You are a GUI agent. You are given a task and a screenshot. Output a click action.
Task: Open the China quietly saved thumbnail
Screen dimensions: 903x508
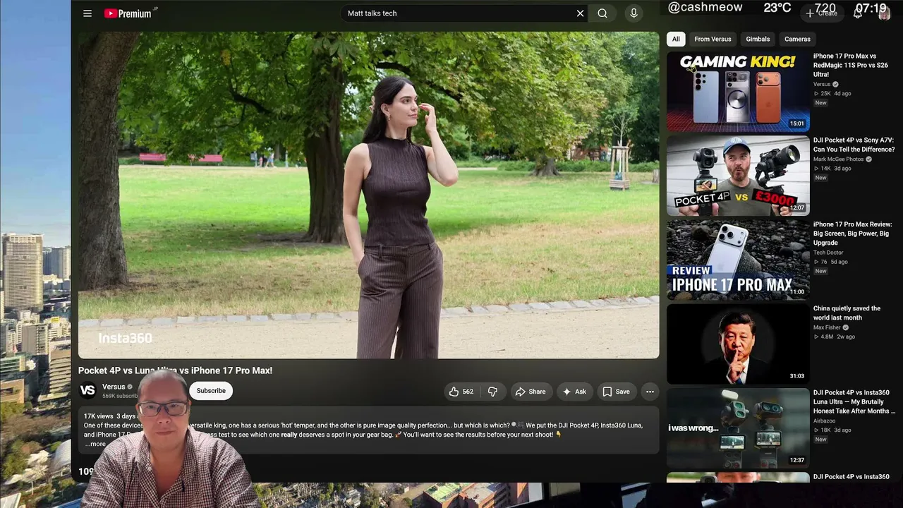point(738,344)
